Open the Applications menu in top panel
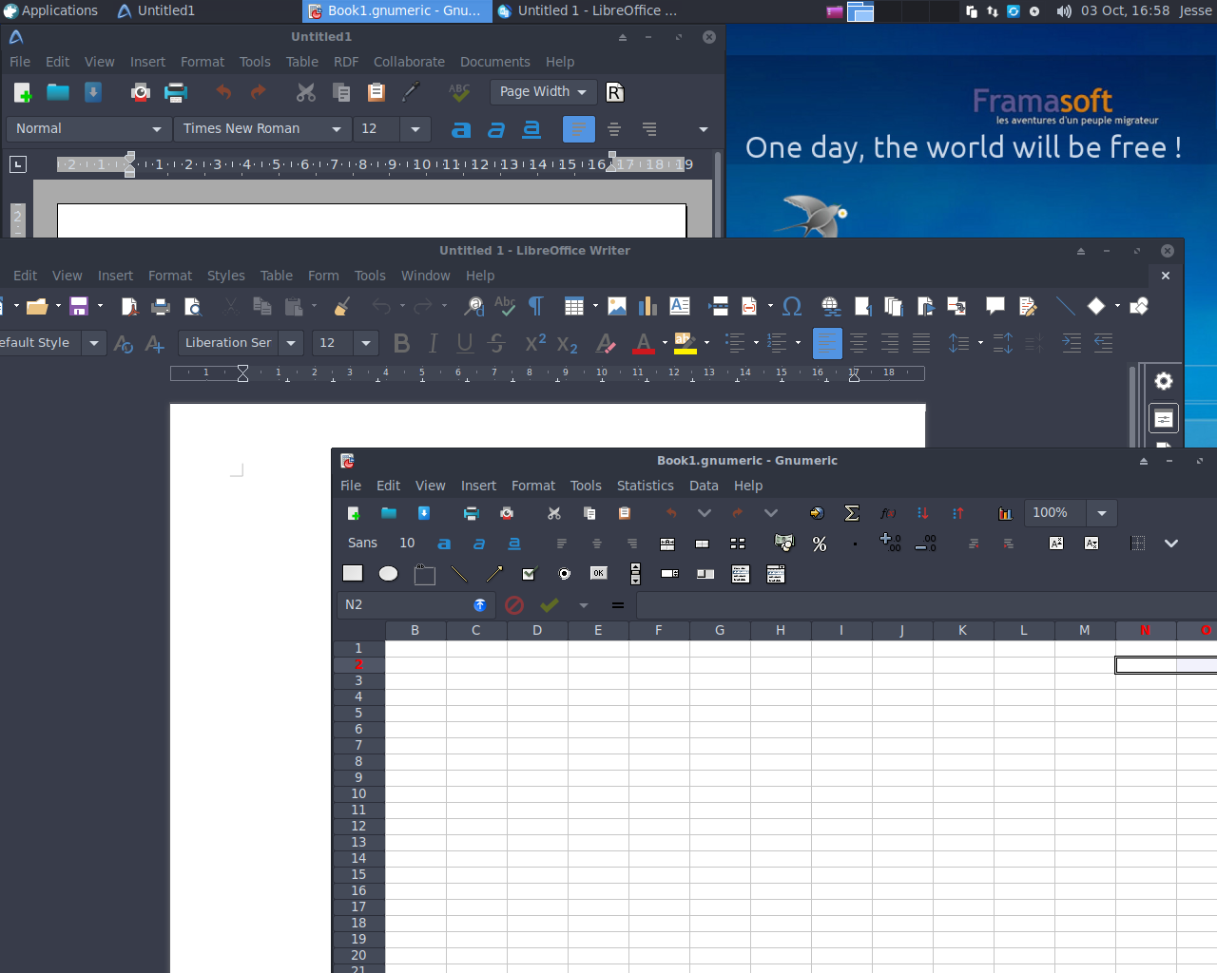Image resolution: width=1217 pixels, height=973 pixels. point(50,10)
